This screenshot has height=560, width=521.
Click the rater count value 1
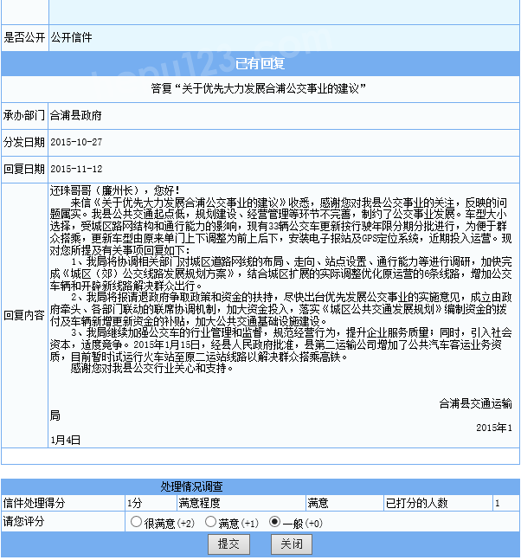(497, 503)
